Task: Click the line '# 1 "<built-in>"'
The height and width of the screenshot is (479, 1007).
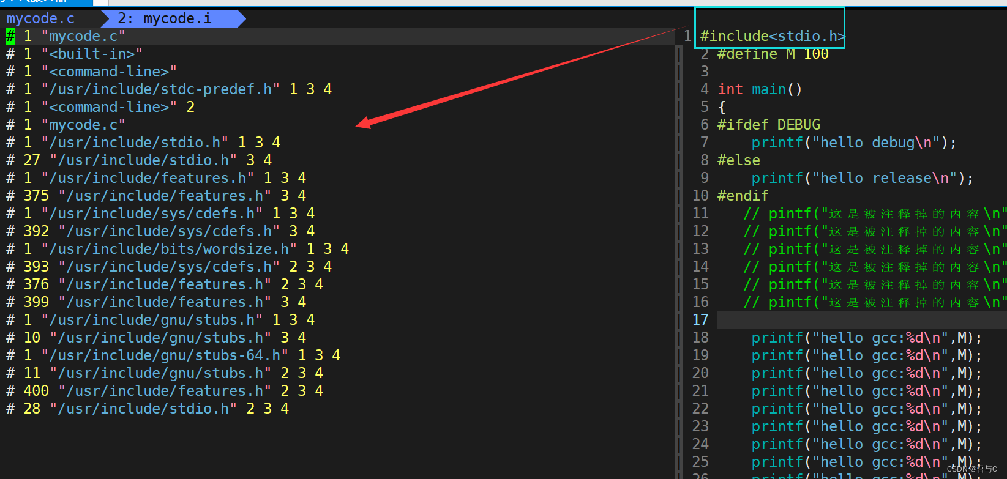Action: (x=74, y=54)
